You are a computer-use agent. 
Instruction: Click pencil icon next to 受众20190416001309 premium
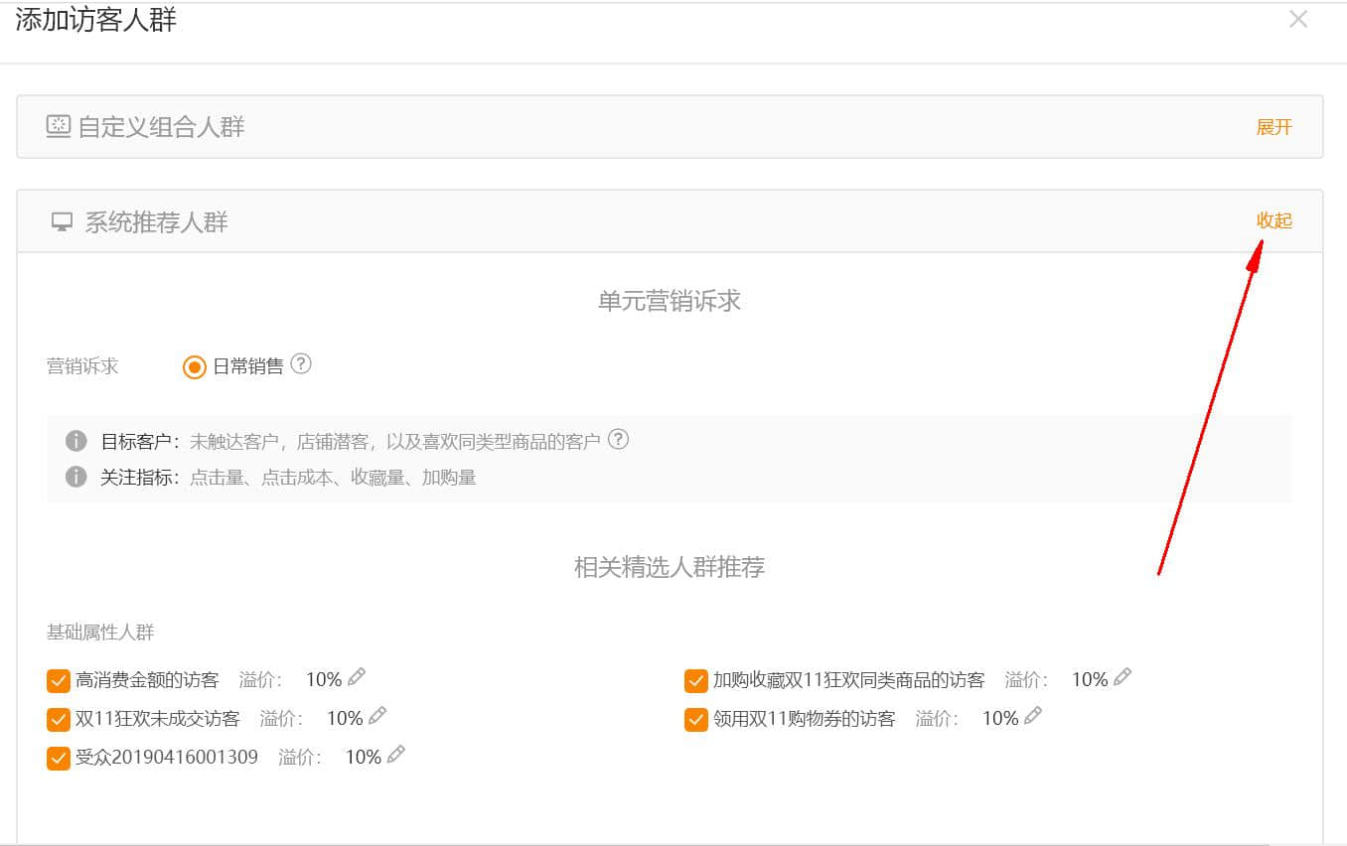click(x=396, y=755)
